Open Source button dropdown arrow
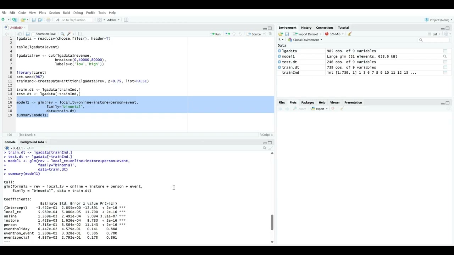 pyautogui.click(x=264, y=34)
